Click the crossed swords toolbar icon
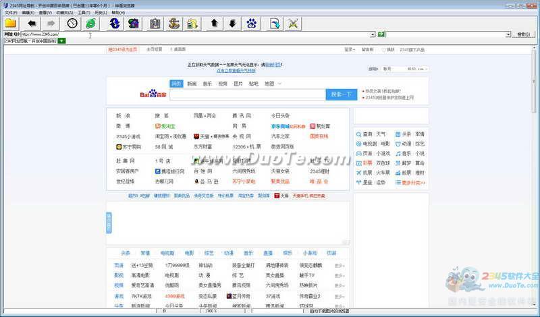 click(293, 24)
